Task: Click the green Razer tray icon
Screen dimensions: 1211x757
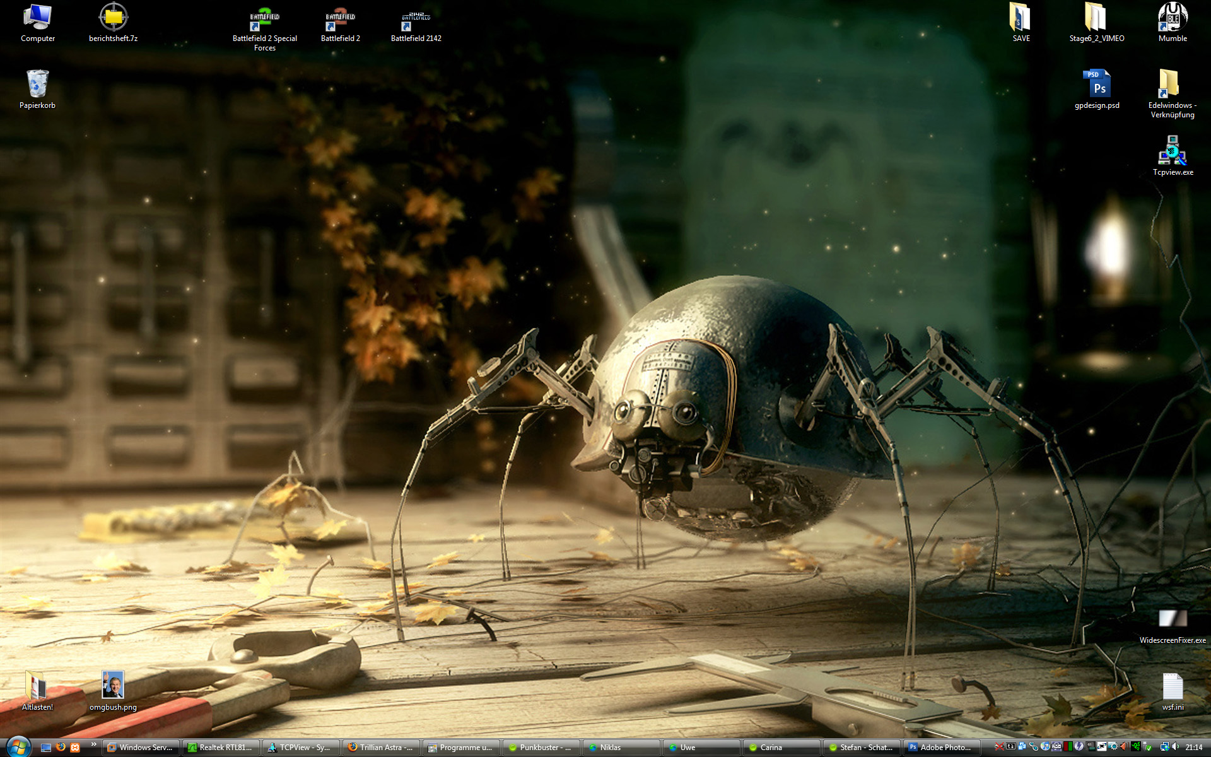Action: (1136, 746)
